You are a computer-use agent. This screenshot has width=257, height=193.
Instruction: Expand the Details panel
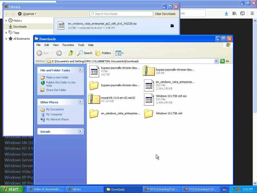coord(80,131)
